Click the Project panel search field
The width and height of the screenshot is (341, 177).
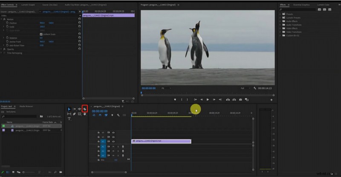19,117
